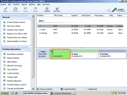This screenshot has width=127, height=95.
Task: Open the Wizard menu
Action: point(24,4)
